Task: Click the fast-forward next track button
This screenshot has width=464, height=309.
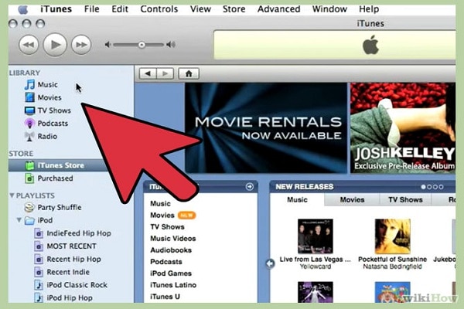Action: tap(81, 45)
